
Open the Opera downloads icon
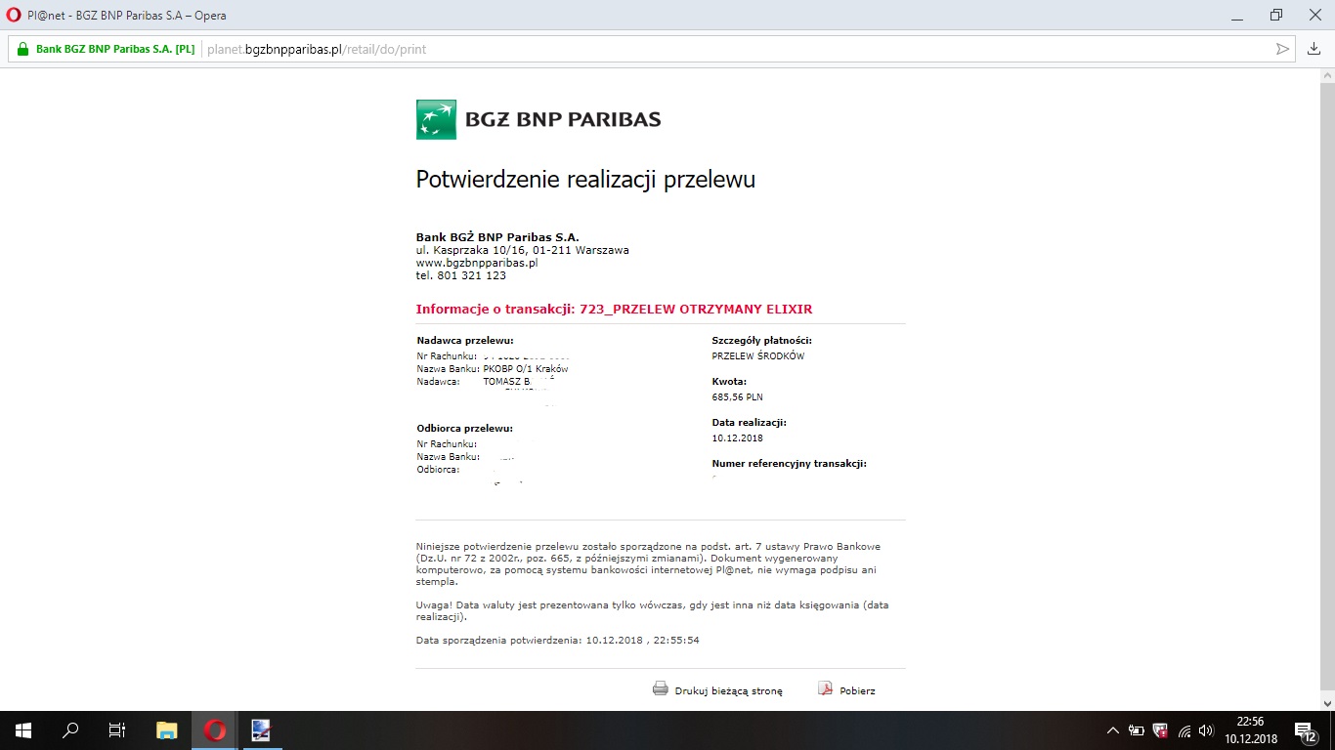1314,49
